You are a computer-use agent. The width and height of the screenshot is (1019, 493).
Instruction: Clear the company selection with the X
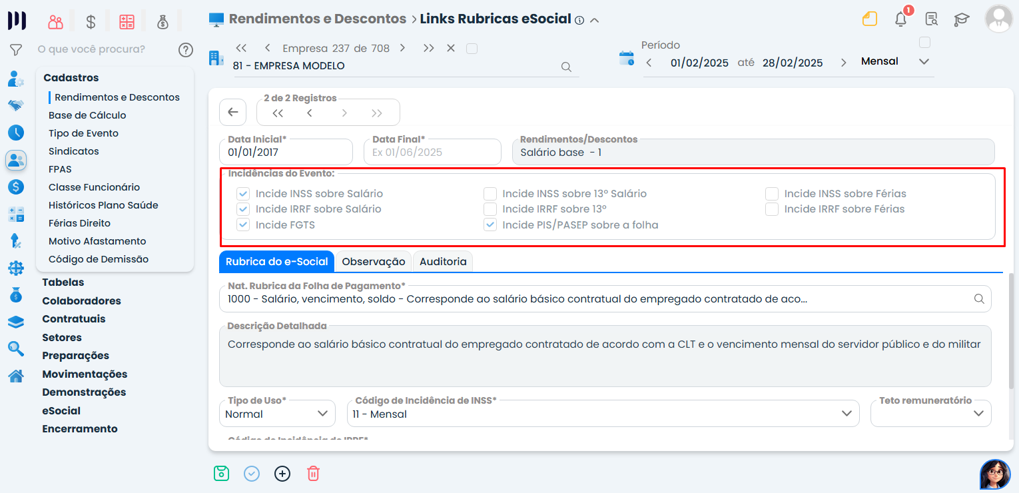click(451, 48)
